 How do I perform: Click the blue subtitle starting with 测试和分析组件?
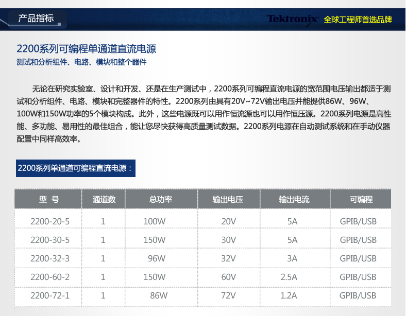coord(81,62)
